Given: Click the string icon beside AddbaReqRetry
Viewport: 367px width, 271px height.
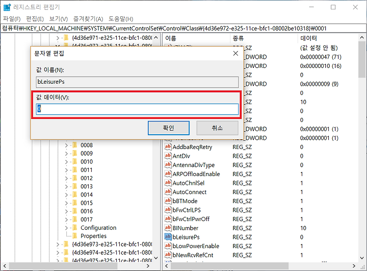Looking at the screenshot, I should [x=168, y=147].
